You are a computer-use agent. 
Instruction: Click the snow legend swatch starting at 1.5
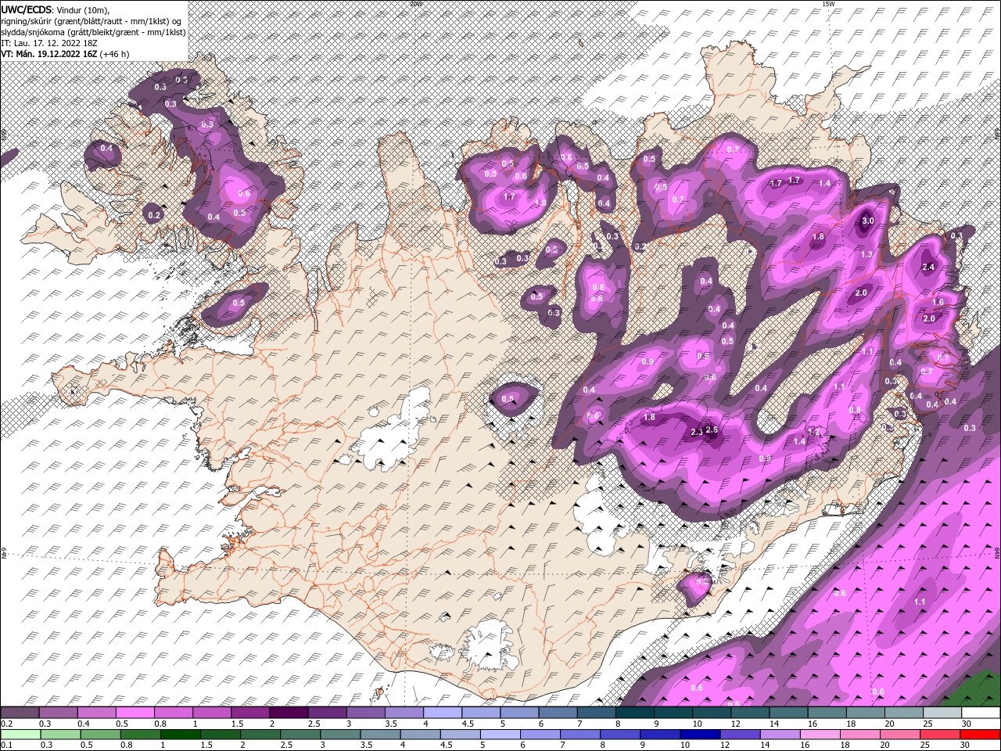[x=251, y=713]
